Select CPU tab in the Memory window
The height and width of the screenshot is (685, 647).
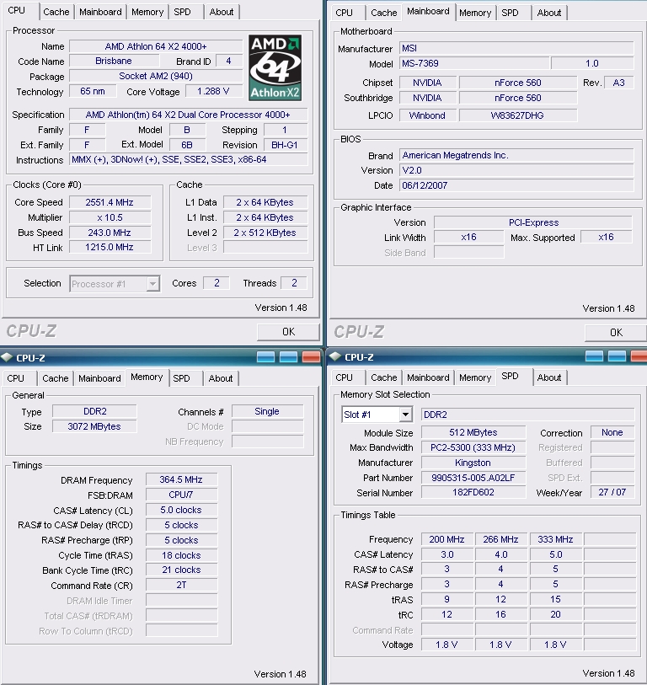(x=16, y=378)
